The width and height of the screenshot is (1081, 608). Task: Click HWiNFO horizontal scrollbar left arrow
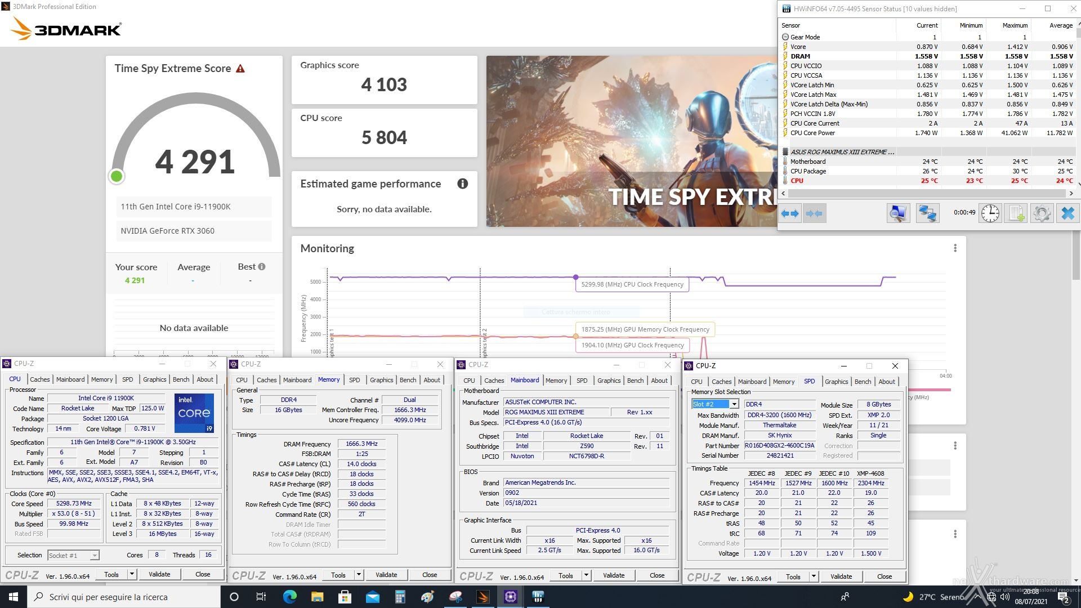[784, 193]
